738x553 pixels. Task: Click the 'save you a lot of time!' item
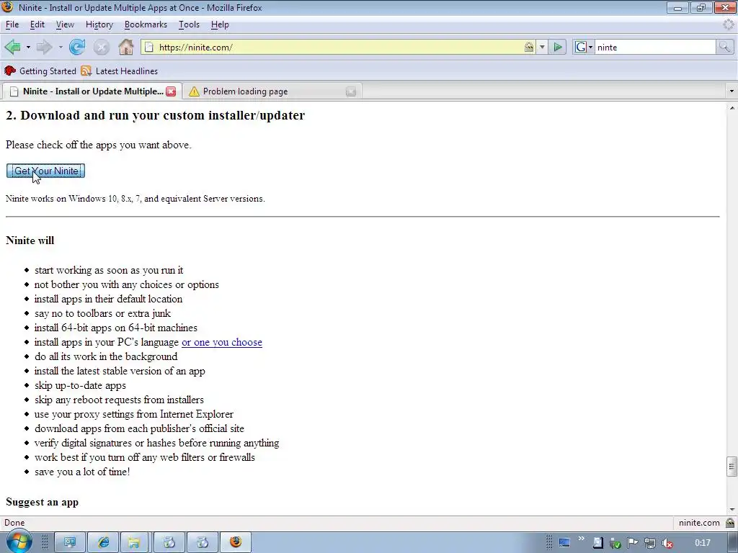tap(82, 472)
